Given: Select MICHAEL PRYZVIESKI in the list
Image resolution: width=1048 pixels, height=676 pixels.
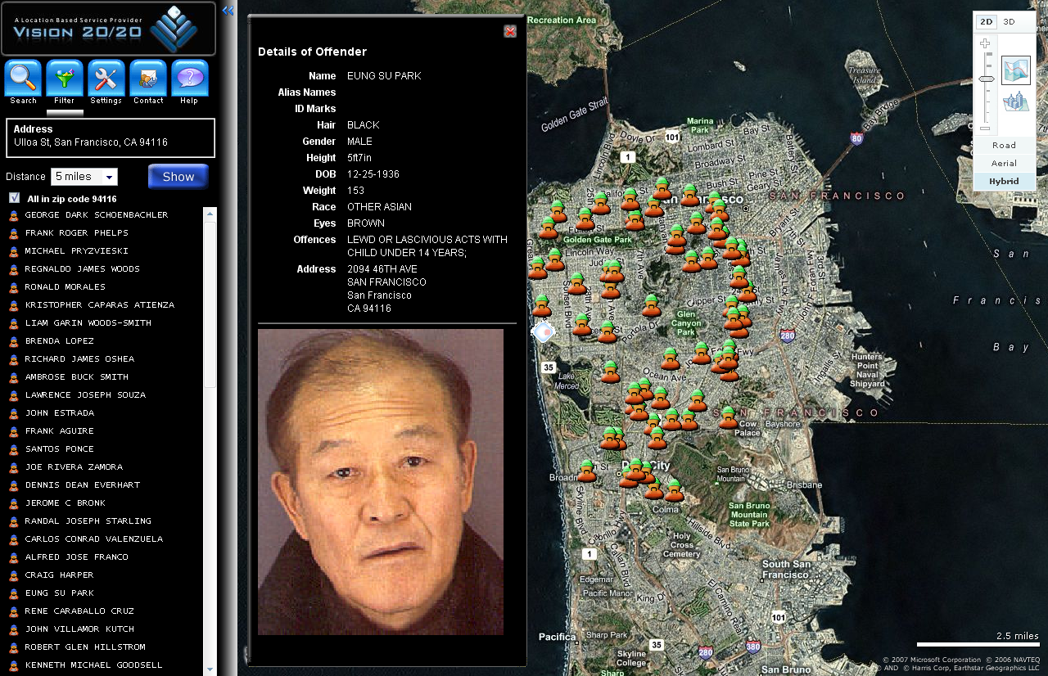Looking at the screenshot, I should click(x=77, y=251).
